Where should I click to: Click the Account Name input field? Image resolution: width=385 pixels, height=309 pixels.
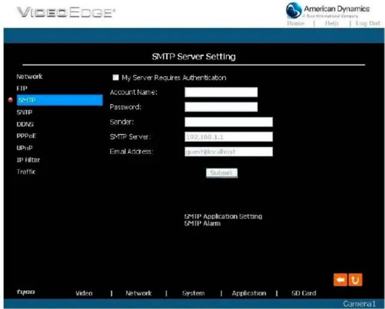click(221, 92)
